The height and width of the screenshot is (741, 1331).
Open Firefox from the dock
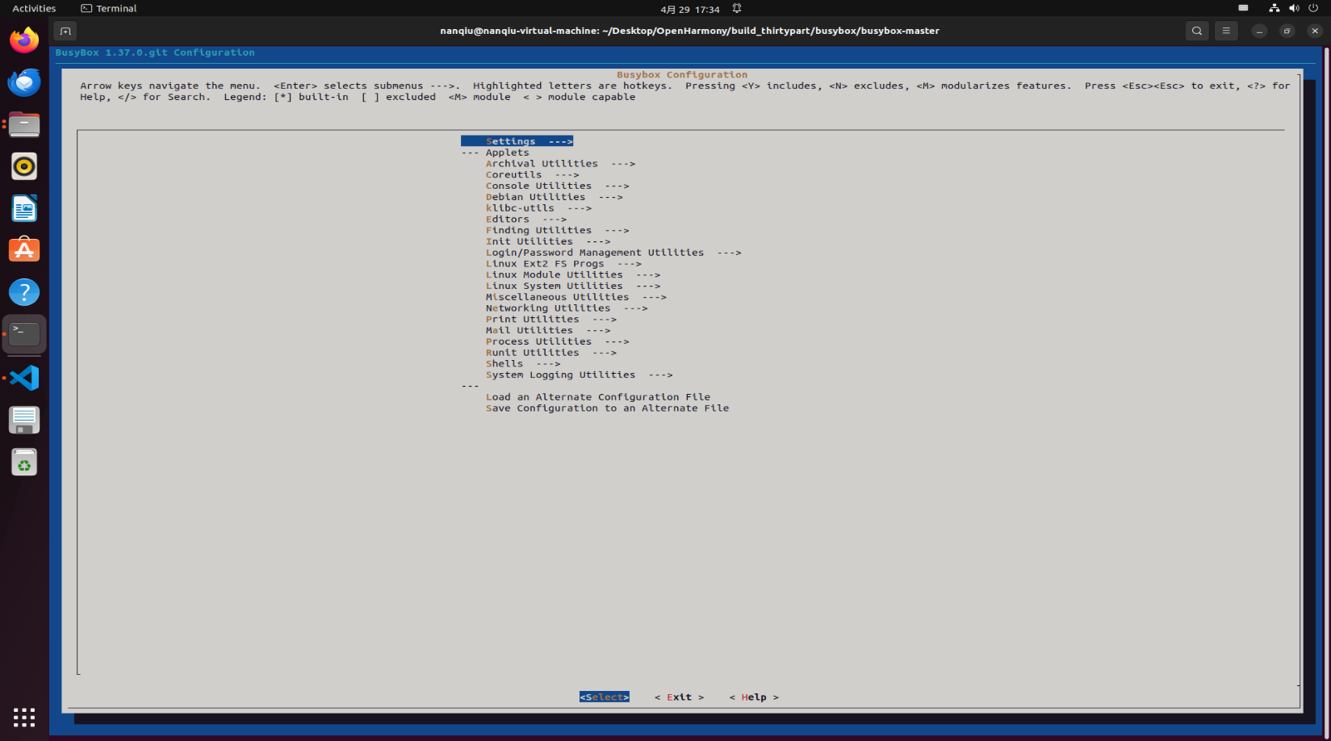pos(24,40)
